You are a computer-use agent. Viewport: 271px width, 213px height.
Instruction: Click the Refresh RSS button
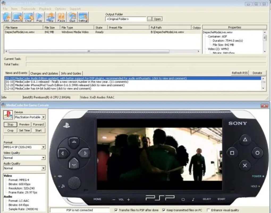[240, 73]
